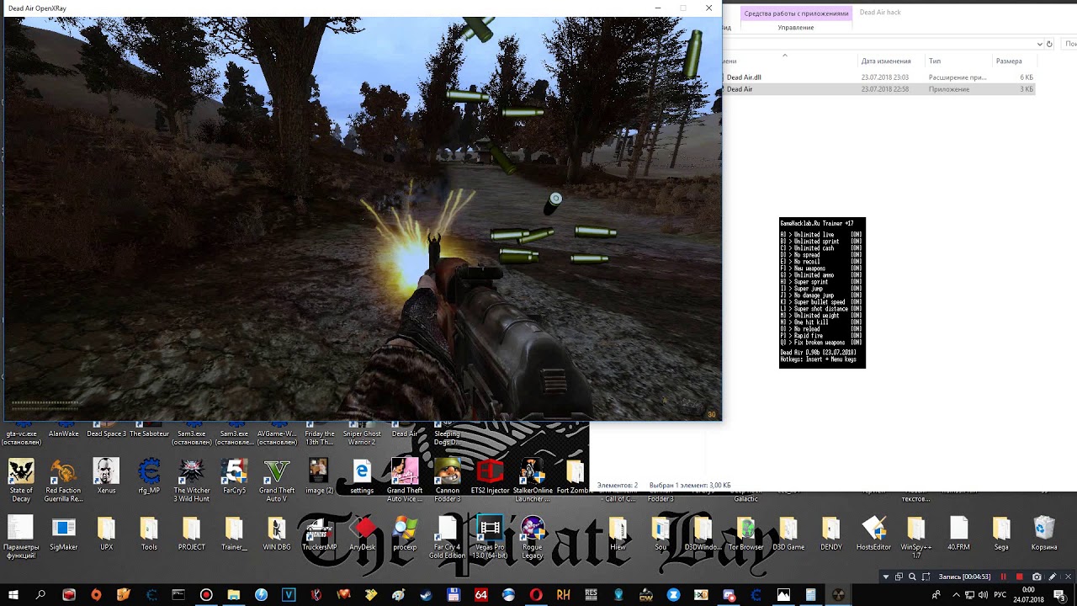This screenshot has height=606, width=1077.
Task: Select the 40.FRM file on desktop
Action: click(958, 534)
